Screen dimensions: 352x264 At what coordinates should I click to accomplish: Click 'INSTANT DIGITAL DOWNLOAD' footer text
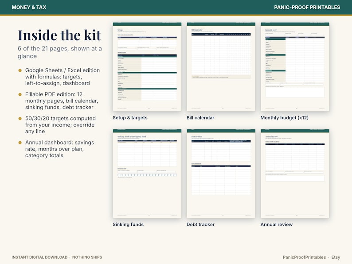[x=39, y=257]
